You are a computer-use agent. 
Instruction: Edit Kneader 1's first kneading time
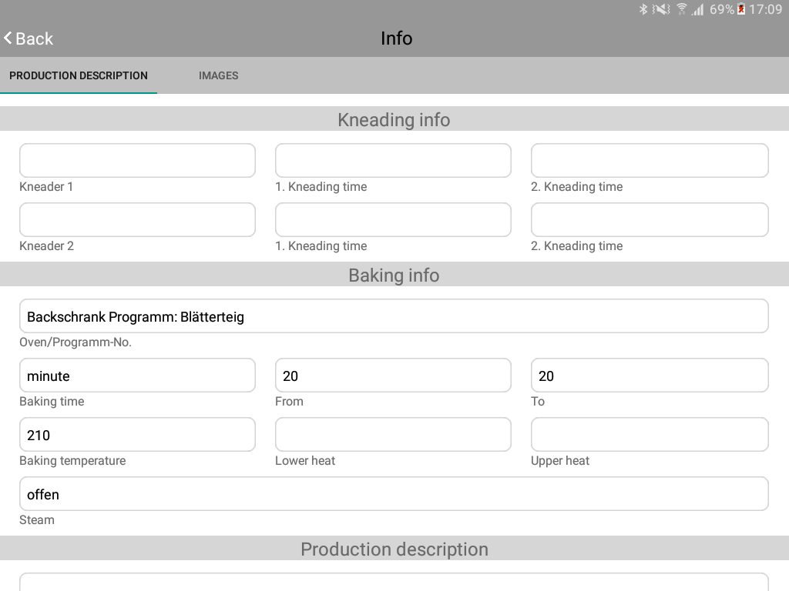pyautogui.click(x=393, y=160)
